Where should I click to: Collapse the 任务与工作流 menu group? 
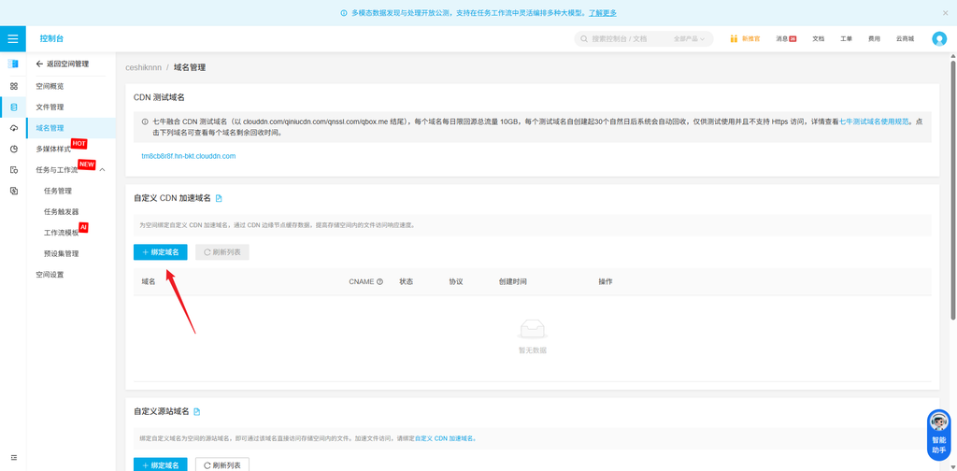coord(102,169)
